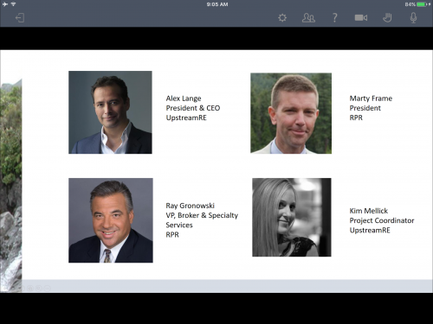This screenshot has width=433, height=324.
Task: Open the settings gear menu
Action: click(282, 18)
